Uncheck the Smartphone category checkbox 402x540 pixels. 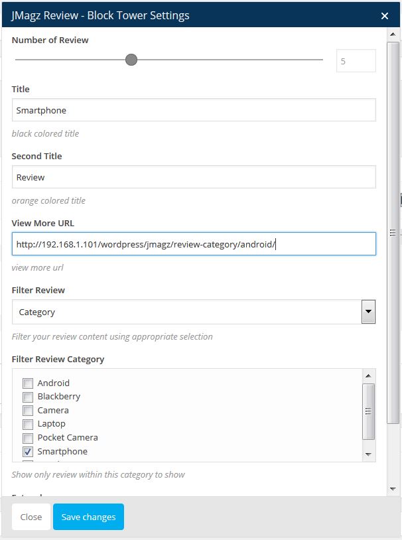28,452
